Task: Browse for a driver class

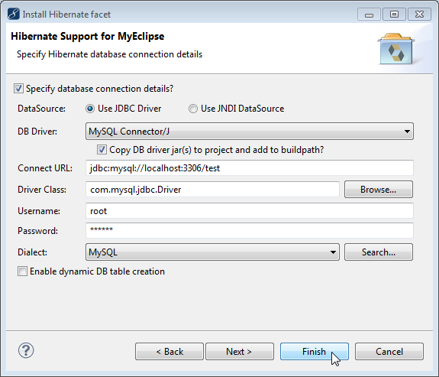Action: [379, 190]
